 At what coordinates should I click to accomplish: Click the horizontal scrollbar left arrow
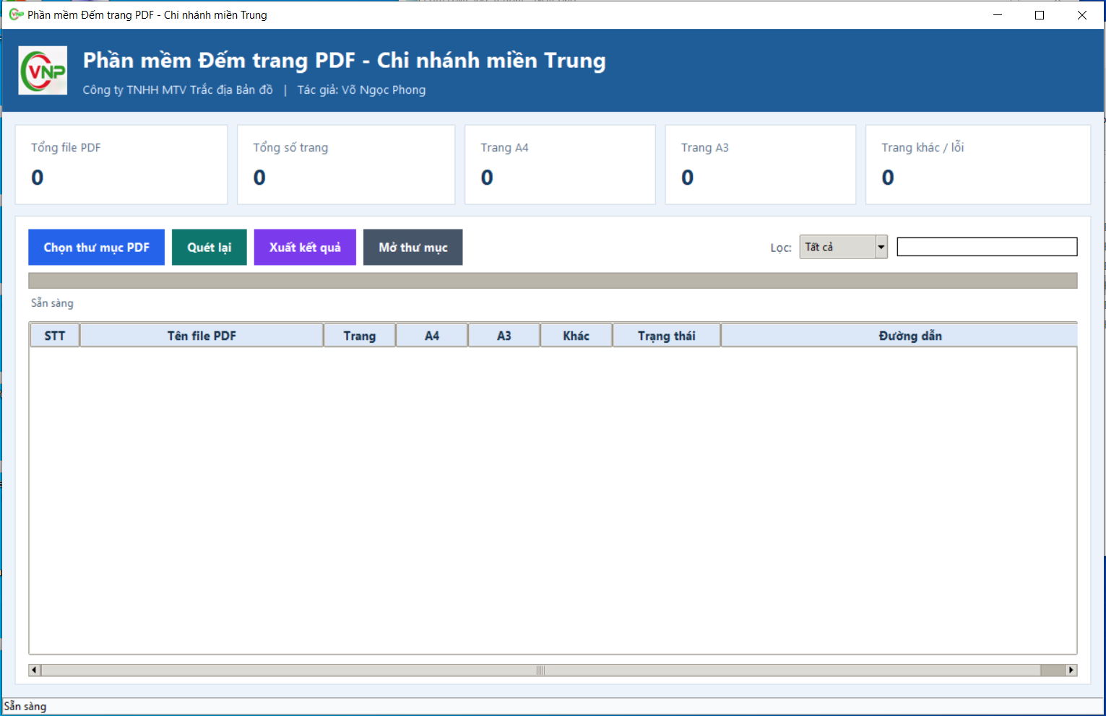coord(35,671)
